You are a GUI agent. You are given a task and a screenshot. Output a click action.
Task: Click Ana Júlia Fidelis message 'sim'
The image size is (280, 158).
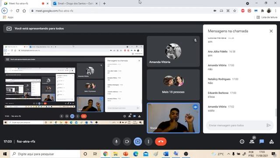click(x=210, y=55)
